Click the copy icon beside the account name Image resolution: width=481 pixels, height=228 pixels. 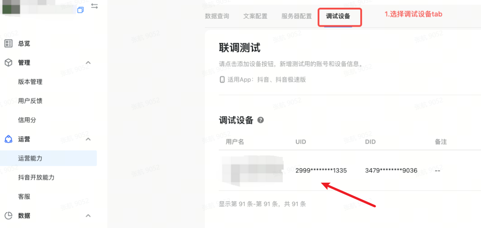(x=80, y=10)
